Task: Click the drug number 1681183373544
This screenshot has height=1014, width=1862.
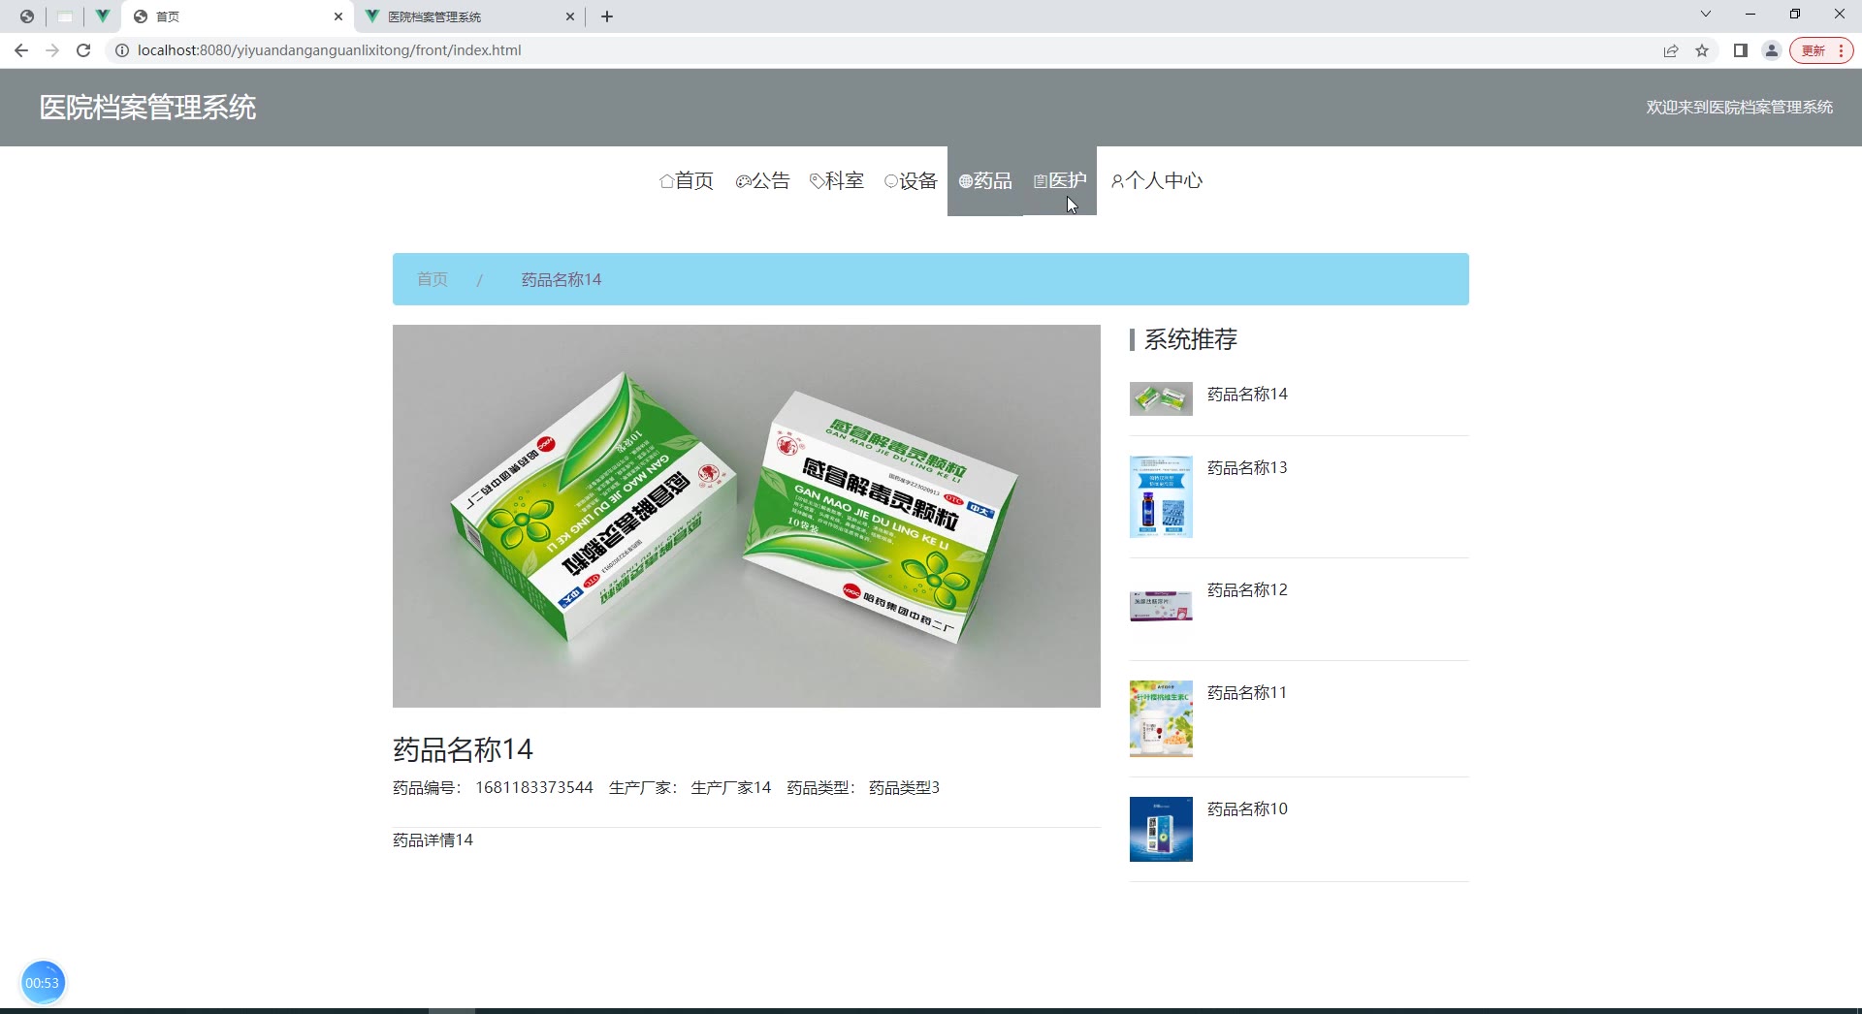Action: 533,787
